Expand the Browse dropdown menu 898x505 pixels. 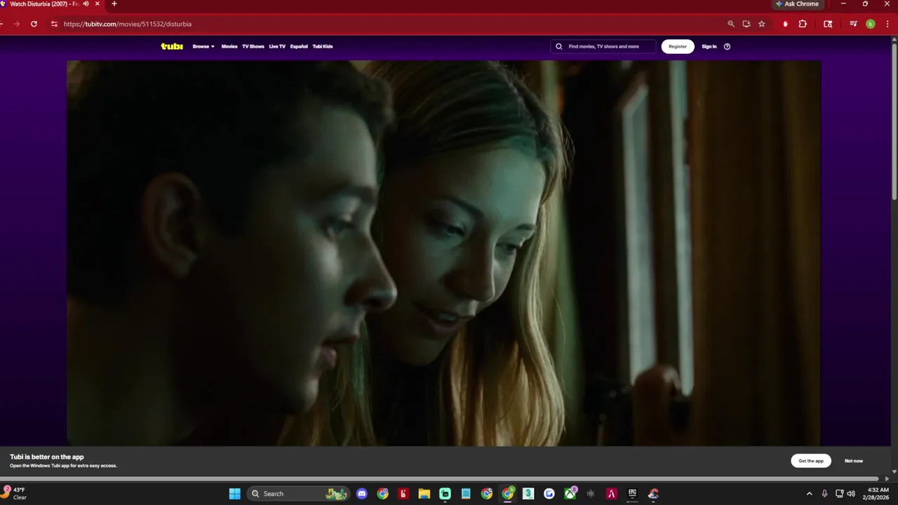[203, 46]
